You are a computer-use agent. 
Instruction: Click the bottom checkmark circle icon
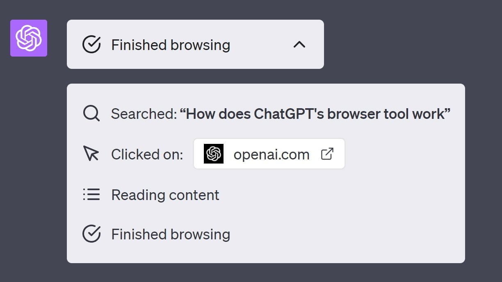tap(91, 234)
